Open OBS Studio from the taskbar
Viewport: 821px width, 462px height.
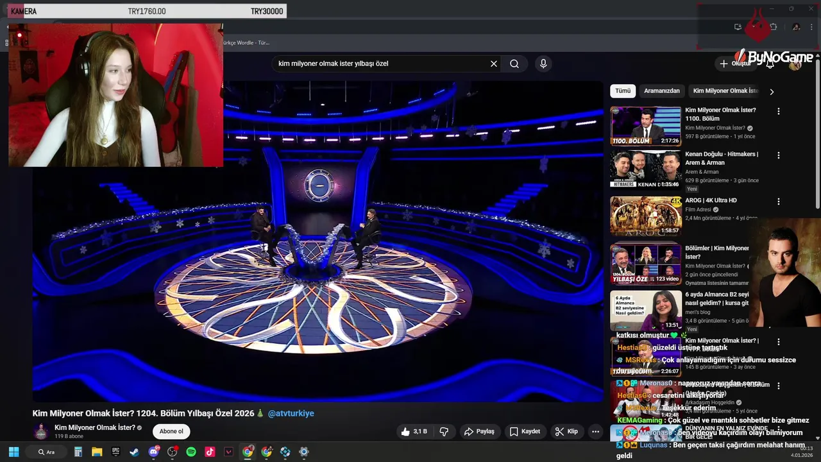coord(173,452)
